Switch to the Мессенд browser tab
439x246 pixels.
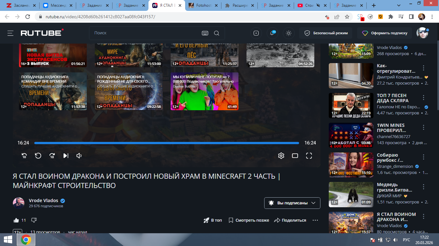tap(57, 5)
